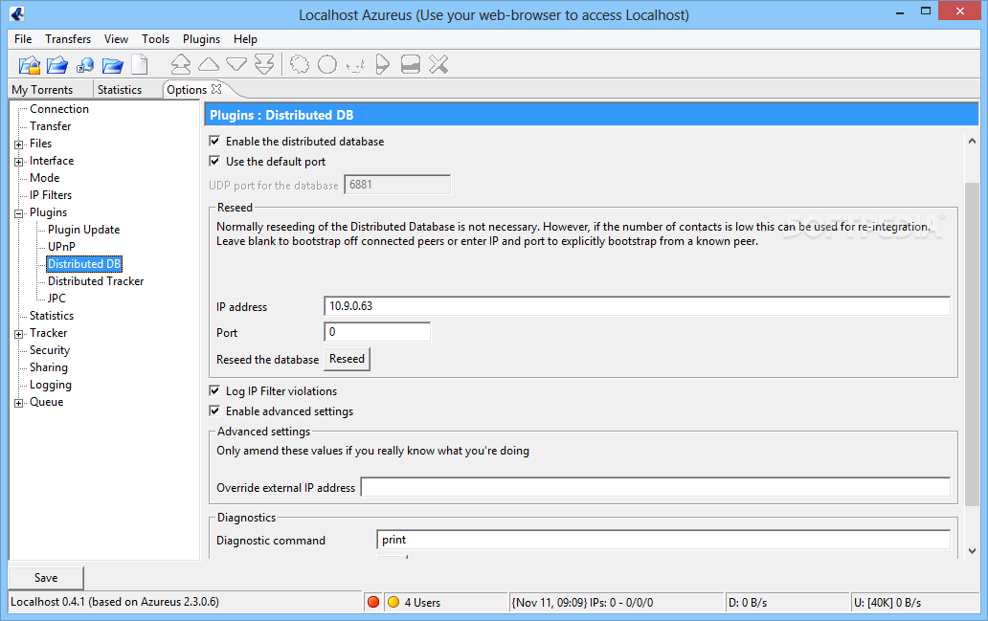
Task: Select Plugin Update under Plugins
Action: pyautogui.click(x=84, y=230)
